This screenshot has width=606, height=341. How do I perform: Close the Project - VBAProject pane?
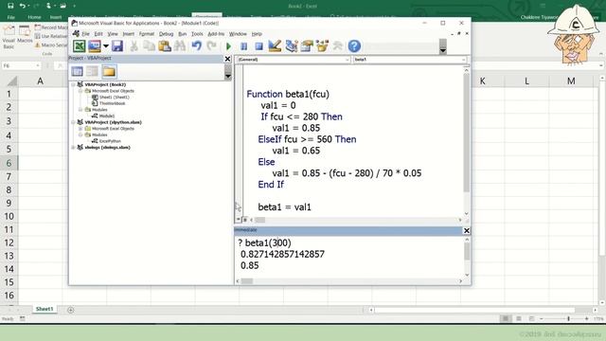click(x=227, y=59)
